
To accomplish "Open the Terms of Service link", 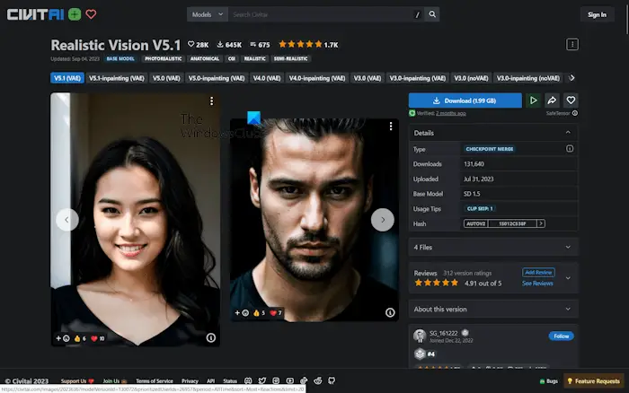I will tap(154, 380).
